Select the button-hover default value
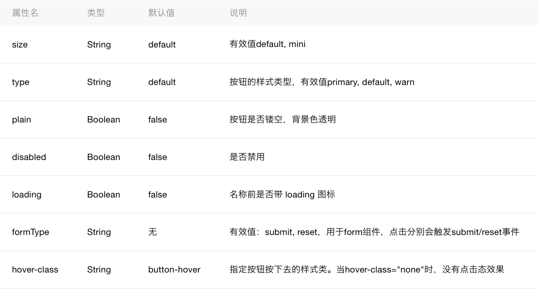The image size is (538, 289). 174,269
